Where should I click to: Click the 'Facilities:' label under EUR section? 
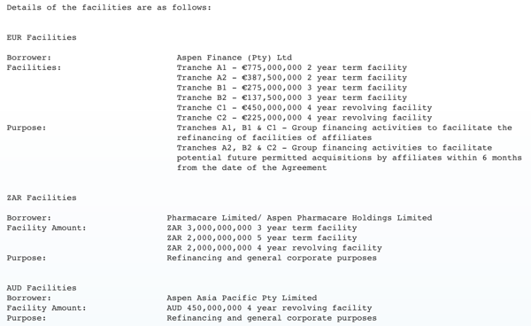34,67
